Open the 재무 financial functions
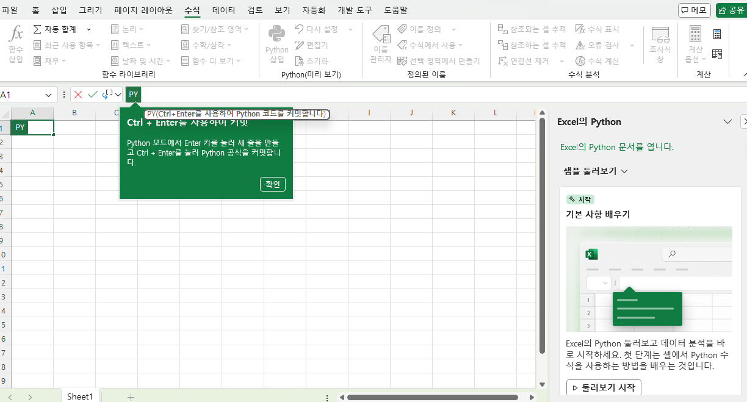Screen dimensions: 747x402 (49, 61)
